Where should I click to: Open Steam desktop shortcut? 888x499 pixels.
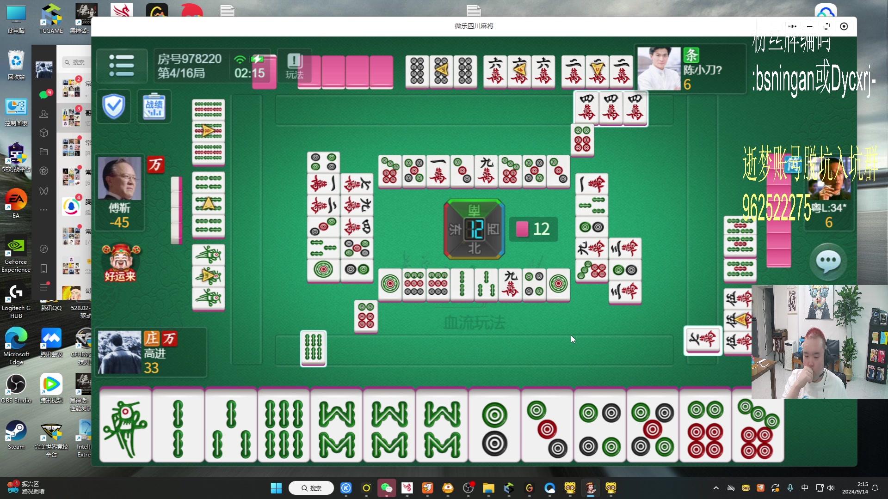[x=16, y=435]
